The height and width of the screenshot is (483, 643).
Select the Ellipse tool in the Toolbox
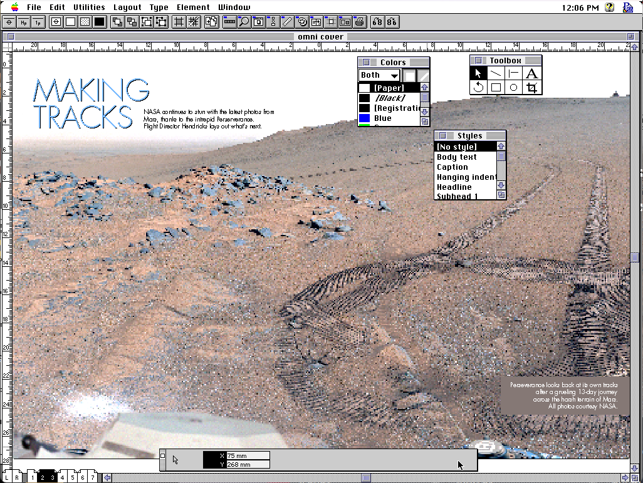coord(513,87)
